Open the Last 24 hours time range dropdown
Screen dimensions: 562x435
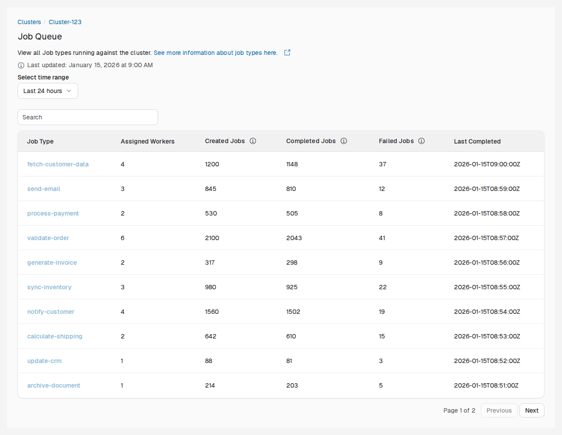[x=48, y=91]
